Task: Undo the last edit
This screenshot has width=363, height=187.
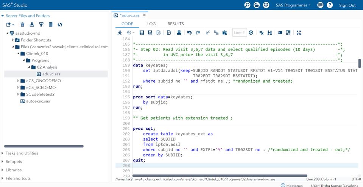Action: 189,32
